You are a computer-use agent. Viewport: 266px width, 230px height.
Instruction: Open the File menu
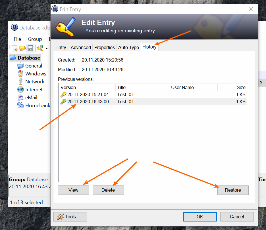point(17,39)
